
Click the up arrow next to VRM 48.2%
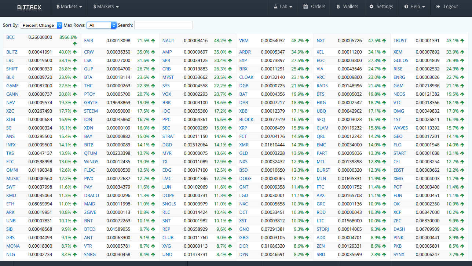pos(307,41)
